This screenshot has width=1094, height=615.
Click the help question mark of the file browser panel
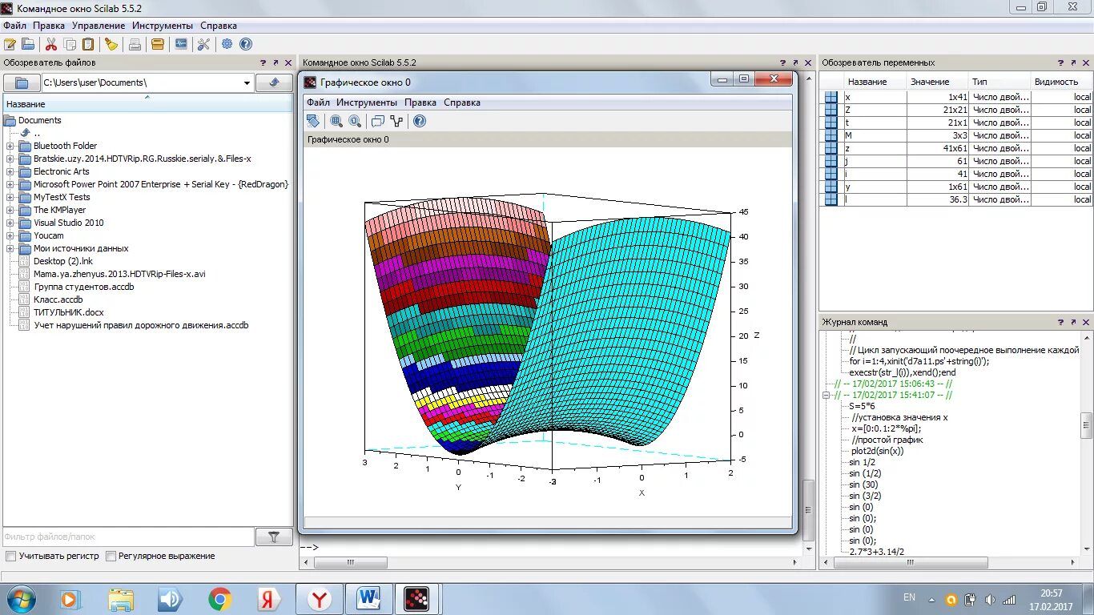(x=263, y=62)
